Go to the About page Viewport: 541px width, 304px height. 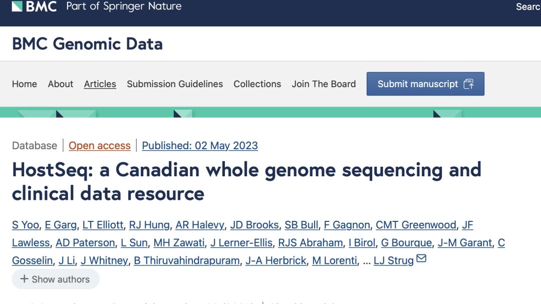tap(61, 84)
